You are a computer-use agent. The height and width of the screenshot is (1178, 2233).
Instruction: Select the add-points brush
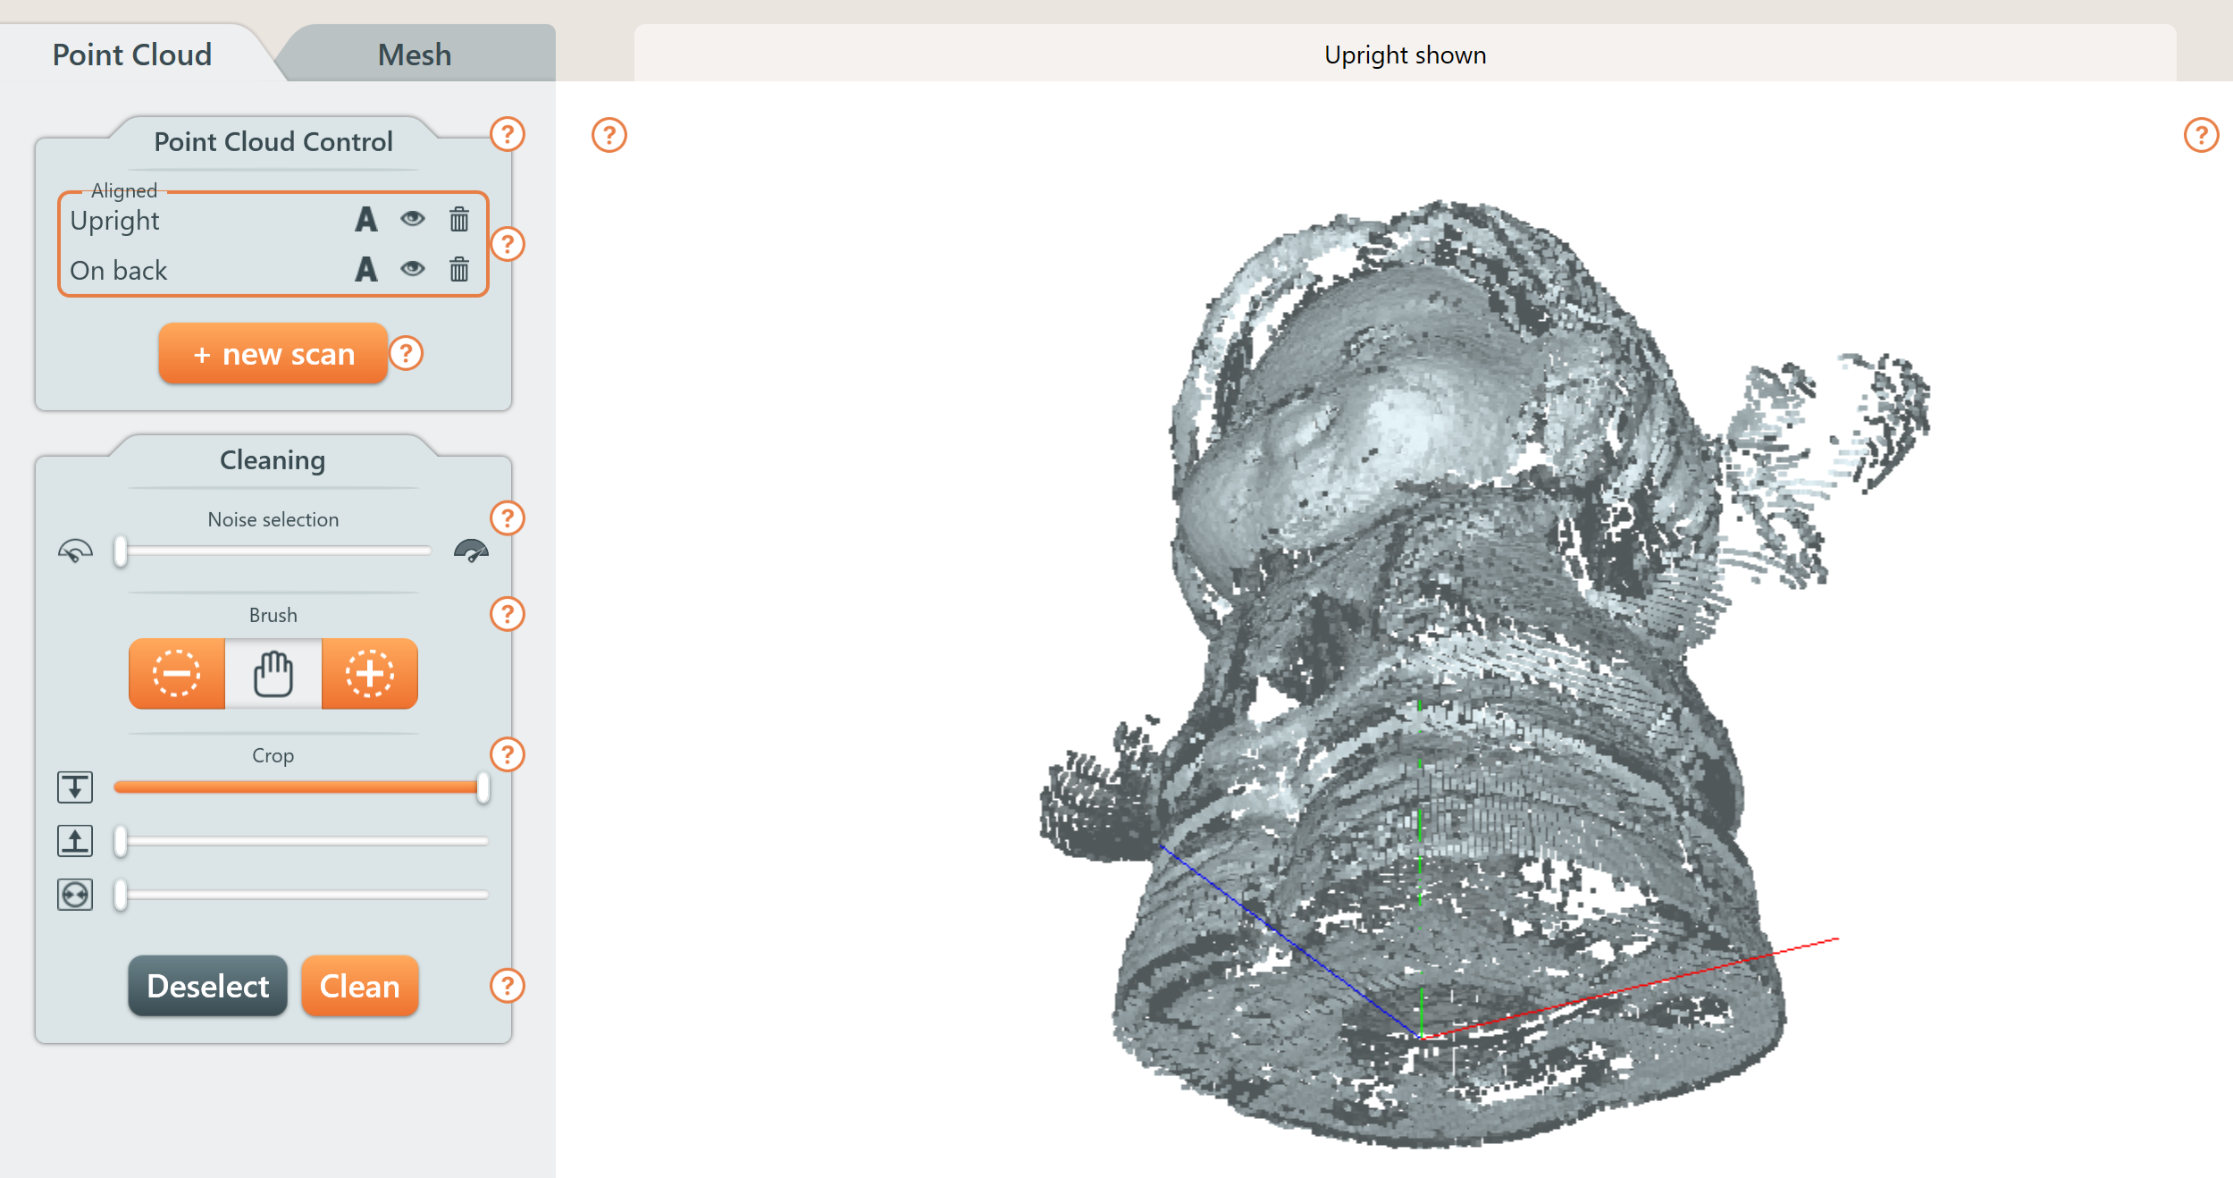tap(369, 675)
